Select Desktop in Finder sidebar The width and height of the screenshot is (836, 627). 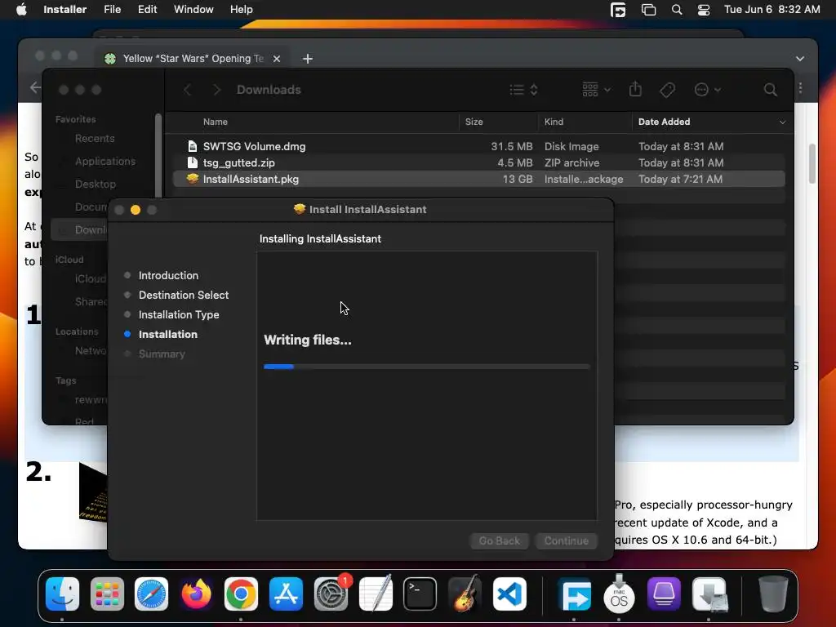pos(96,184)
